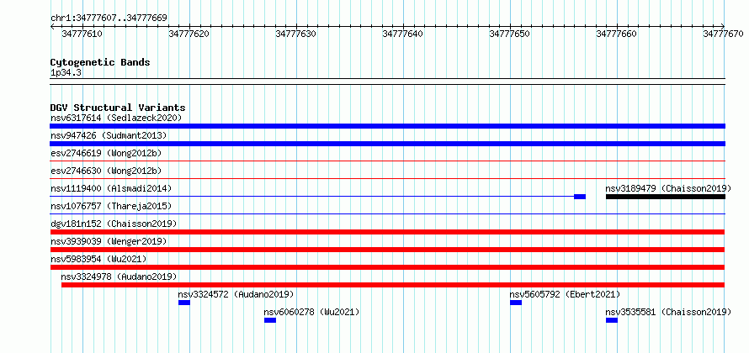Viewport: 749px width, 353px height.
Task: Click ruler position 34777620
Action: pyautogui.click(x=189, y=34)
